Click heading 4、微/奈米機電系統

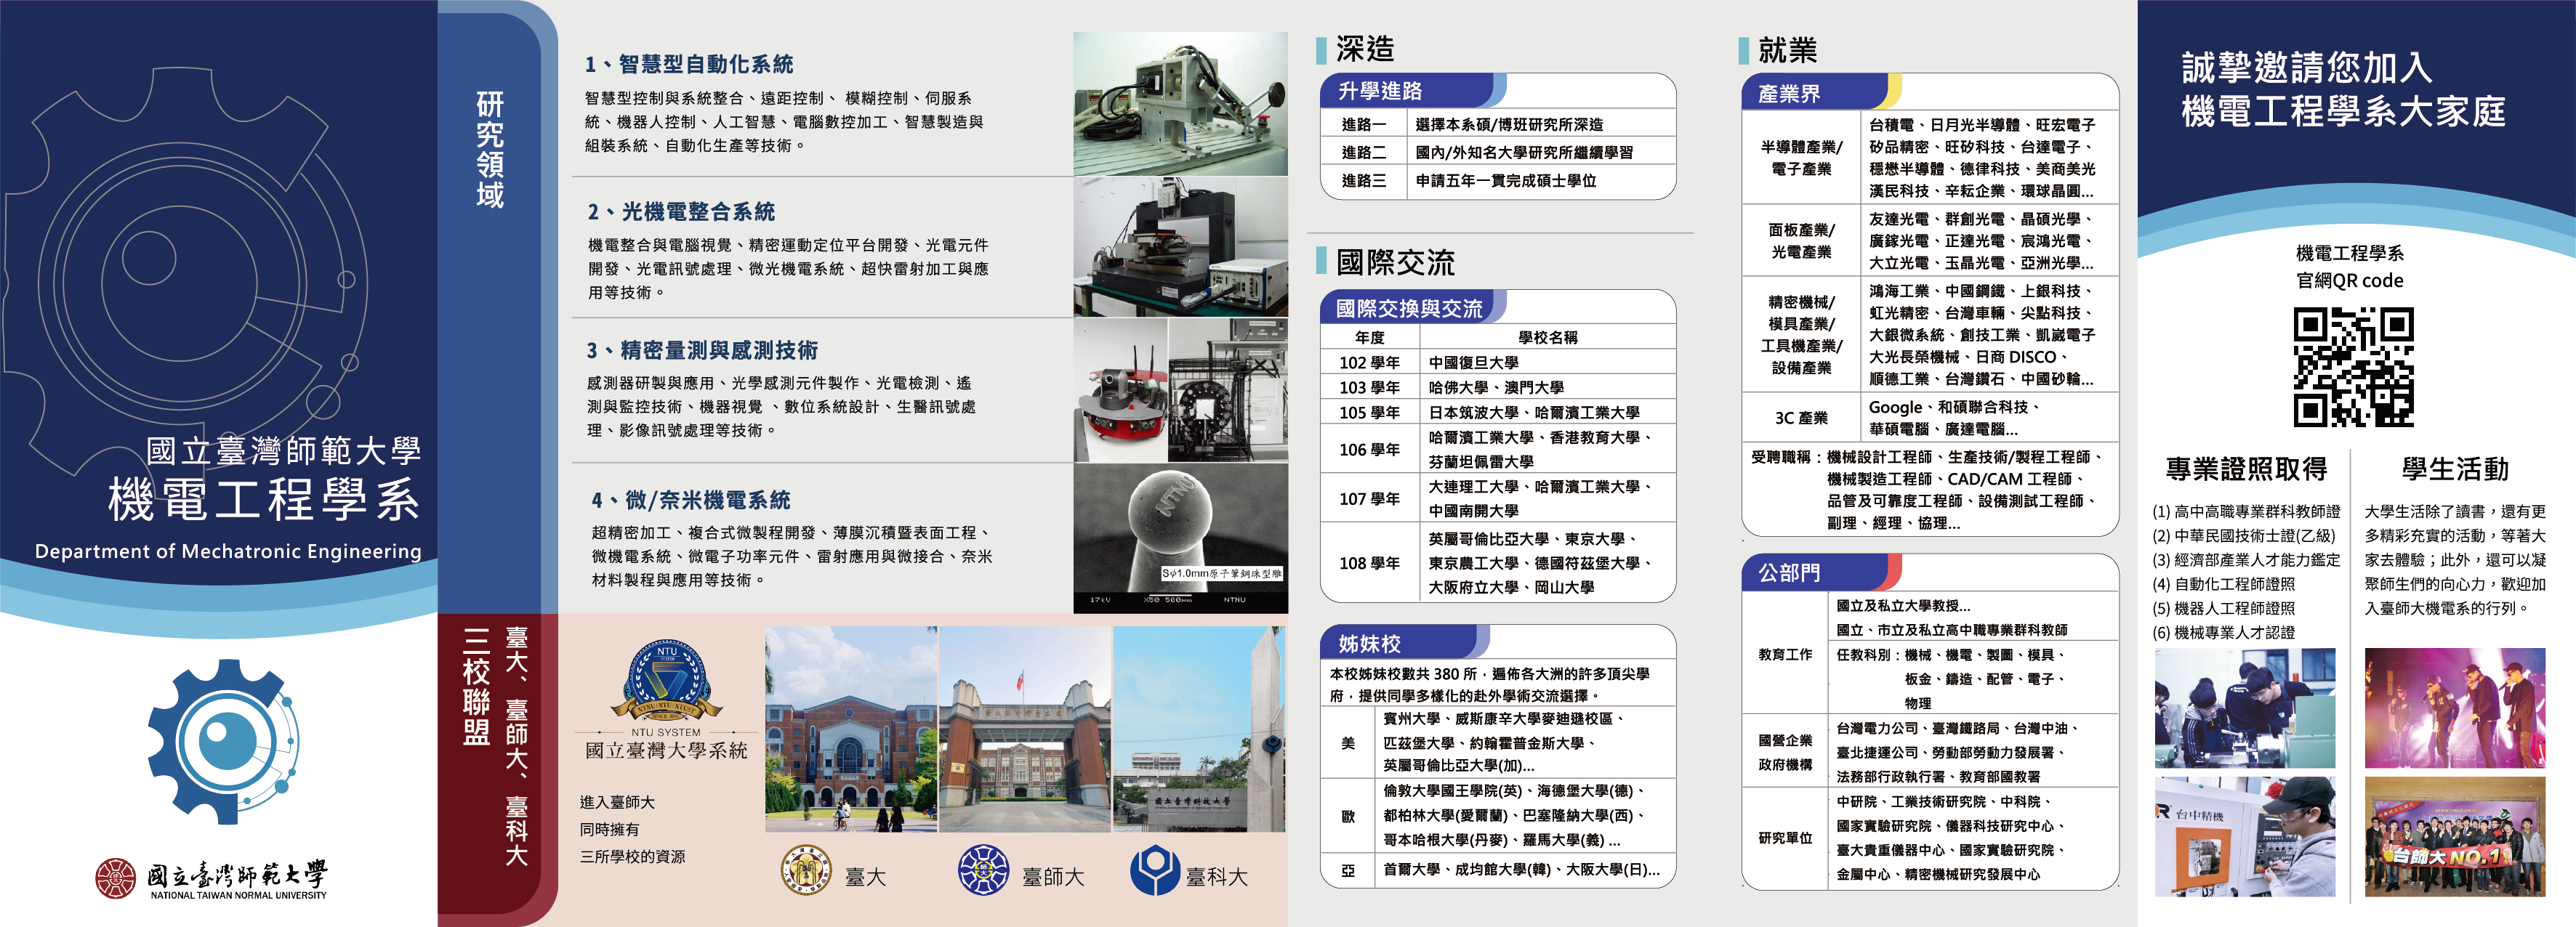691,500
